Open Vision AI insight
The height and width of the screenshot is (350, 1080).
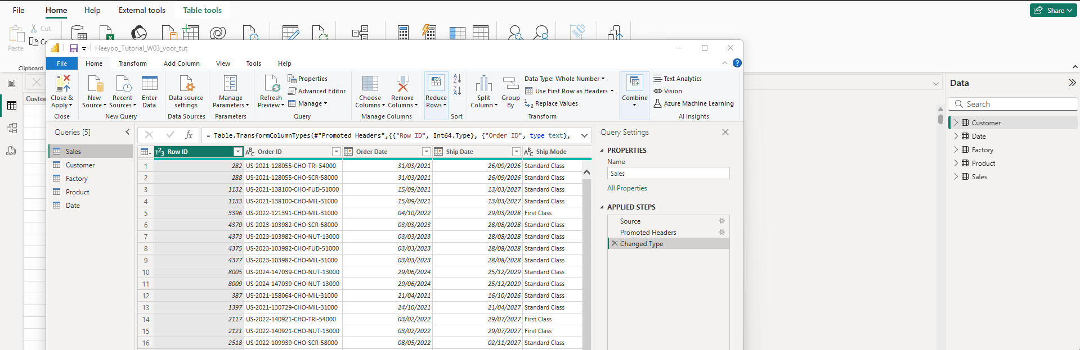(x=667, y=91)
